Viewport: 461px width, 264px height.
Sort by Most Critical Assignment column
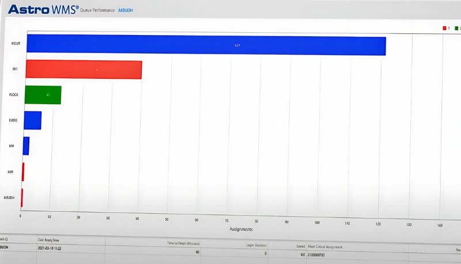[326, 247]
